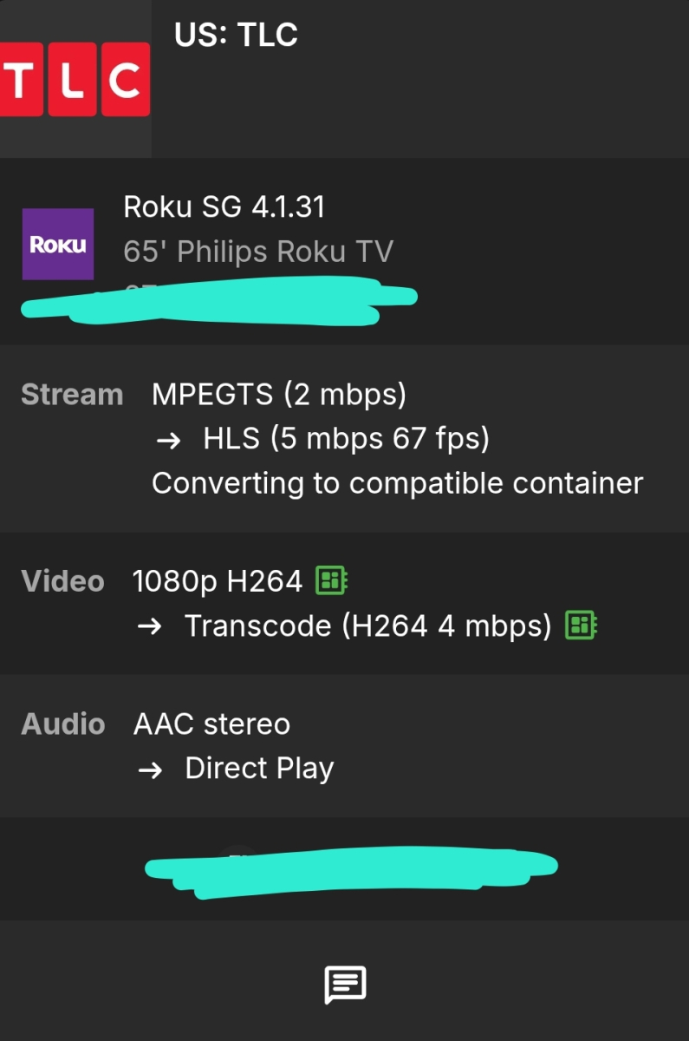
Task: Click the arrow before Transcode text
Action: pos(149,625)
